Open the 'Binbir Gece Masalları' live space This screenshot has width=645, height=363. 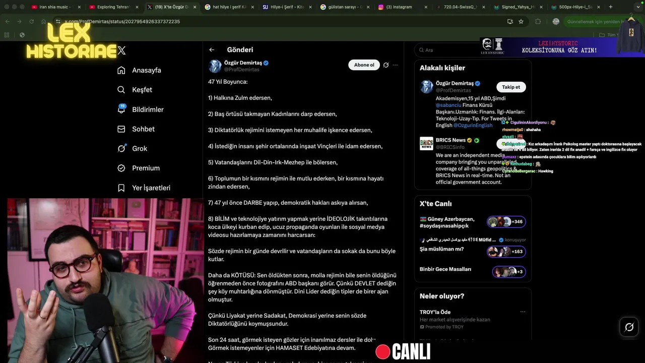[x=445, y=269]
